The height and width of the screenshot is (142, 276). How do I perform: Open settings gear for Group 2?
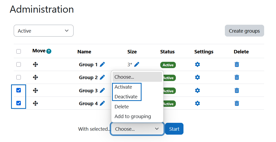(197, 77)
